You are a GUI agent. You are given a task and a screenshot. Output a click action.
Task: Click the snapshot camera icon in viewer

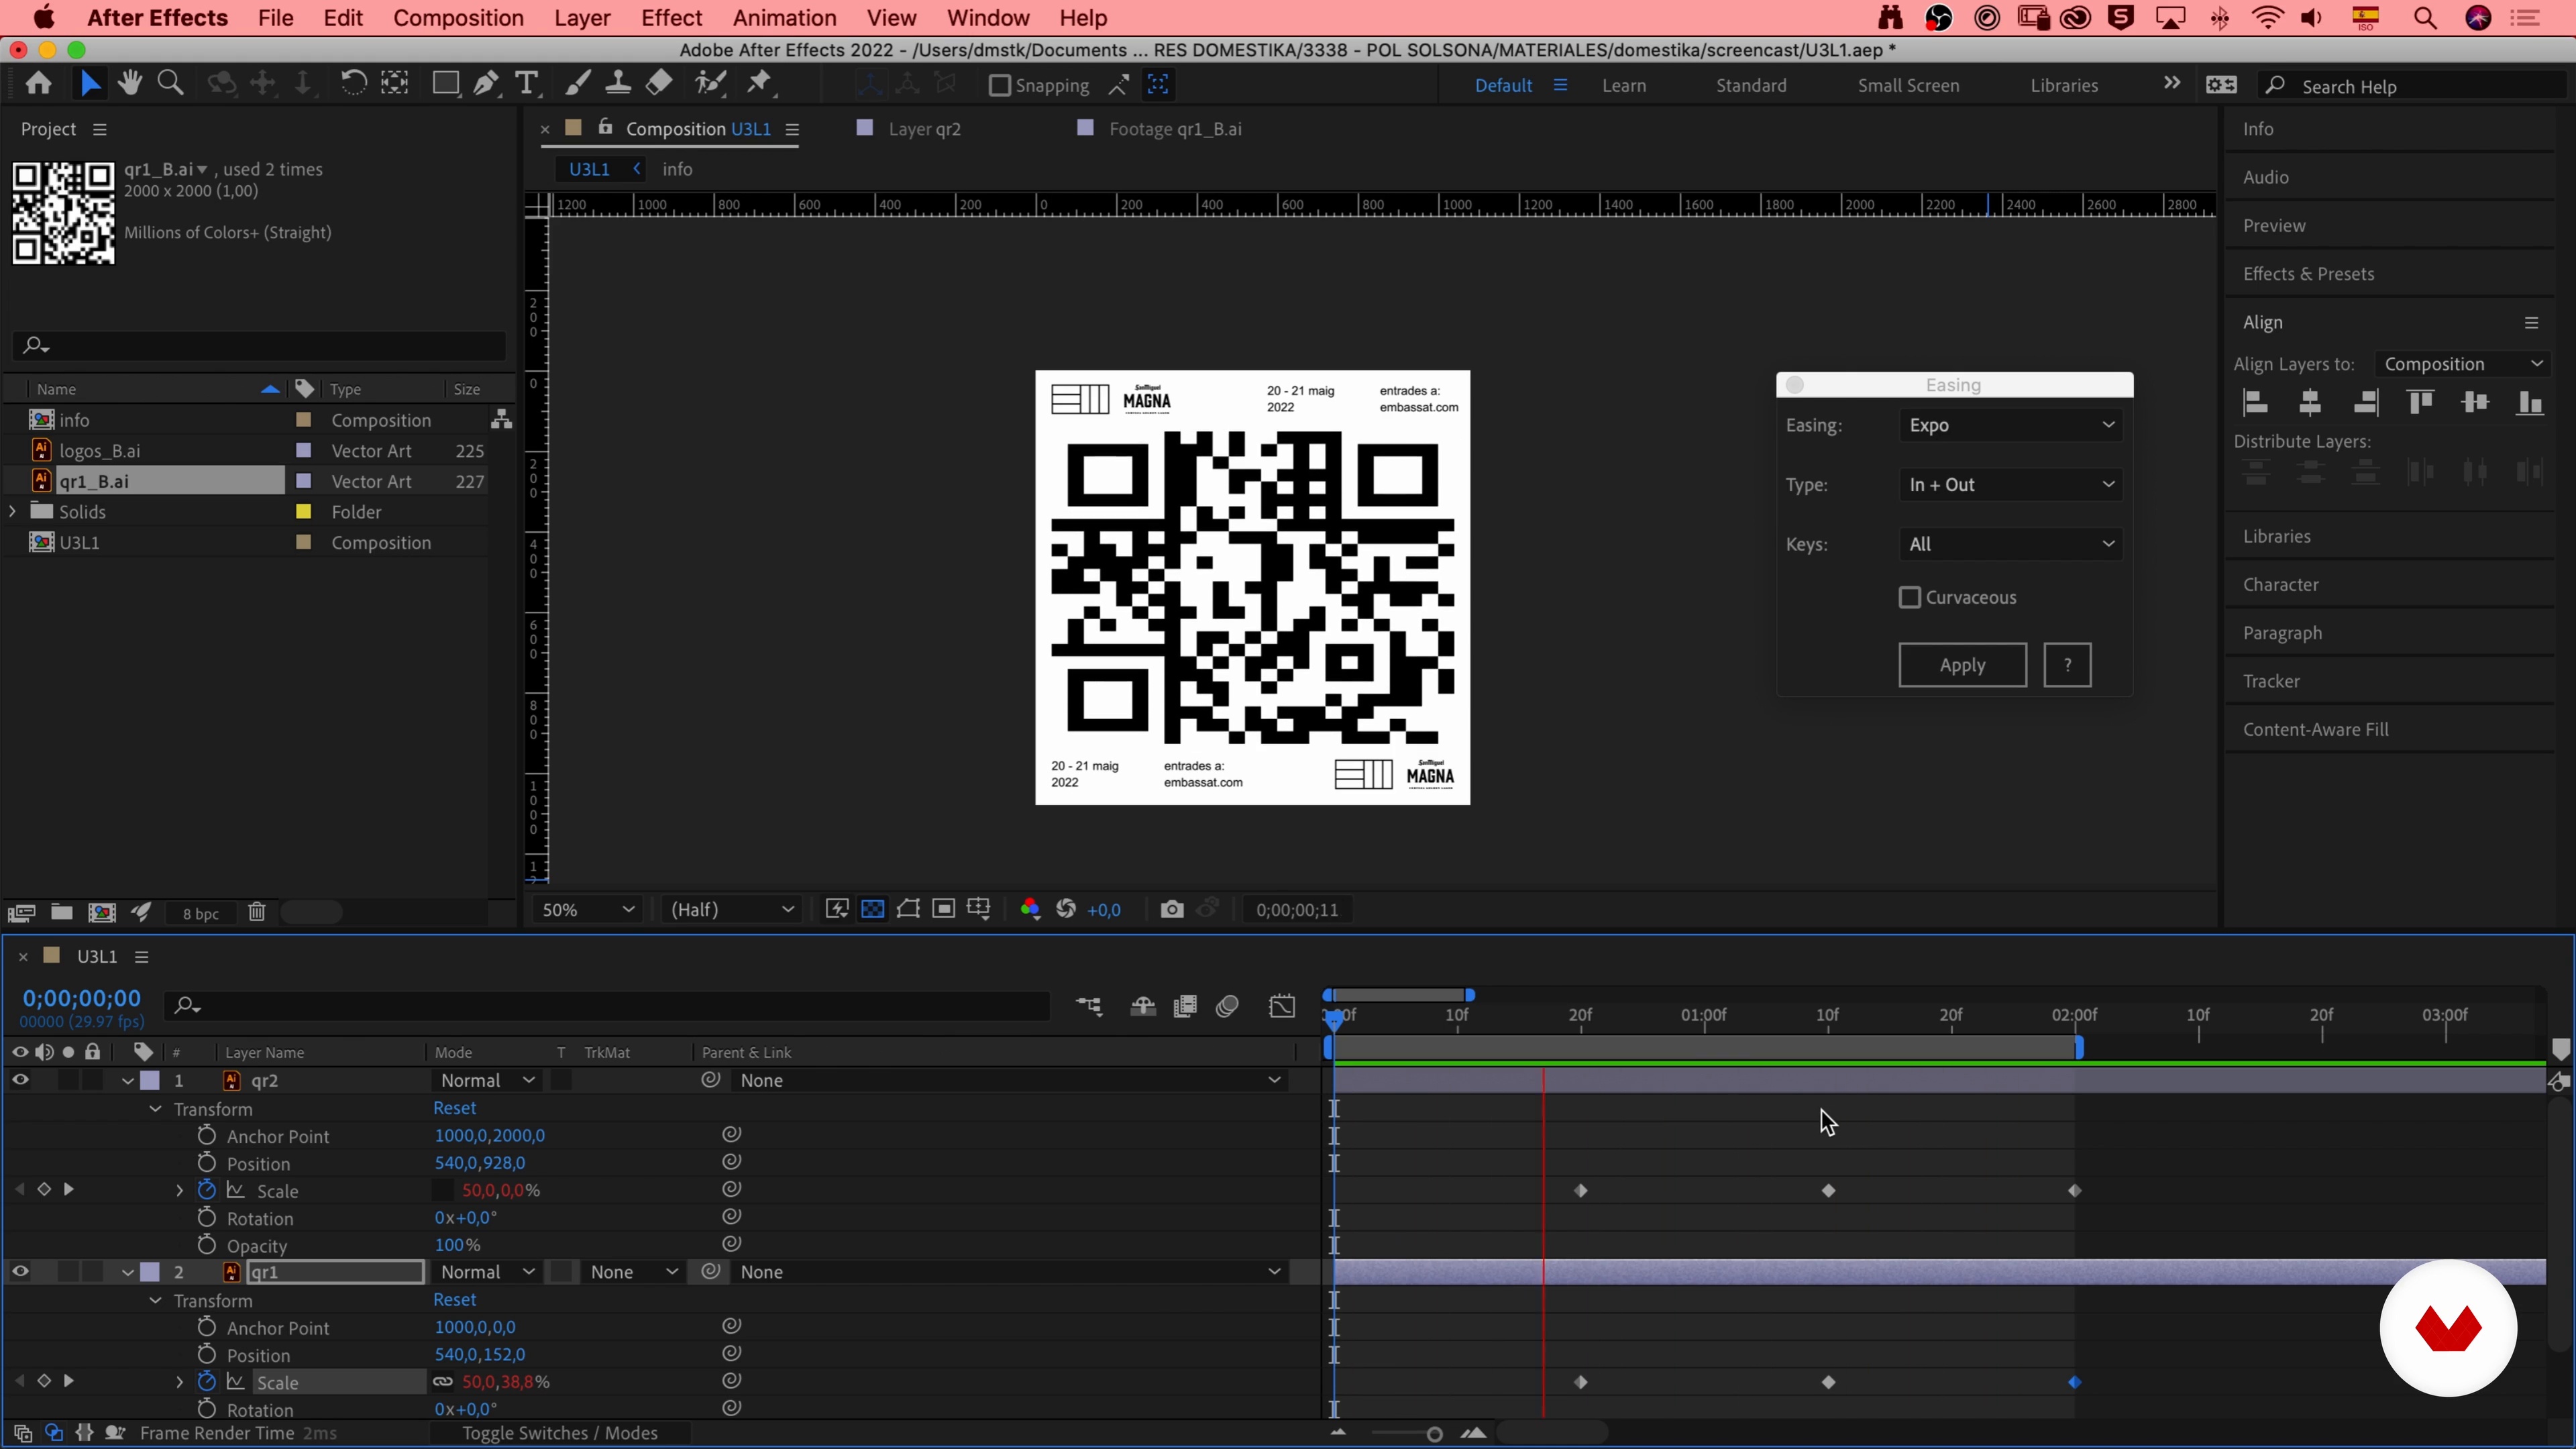click(1172, 909)
